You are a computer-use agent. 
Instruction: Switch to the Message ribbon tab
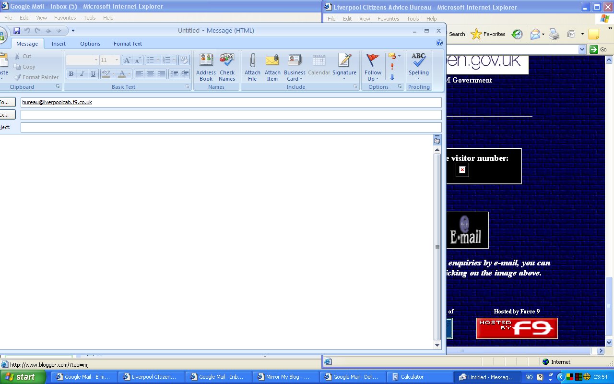point(27,44)
